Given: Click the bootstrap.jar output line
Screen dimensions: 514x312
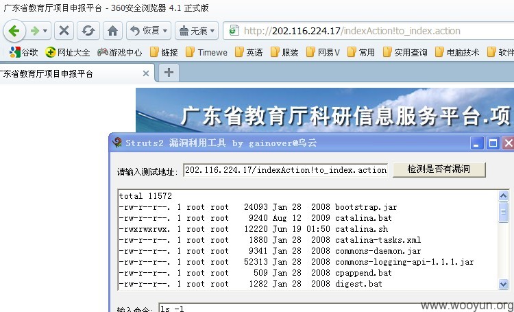Looking at the screenshot, I should coord(258,207).
